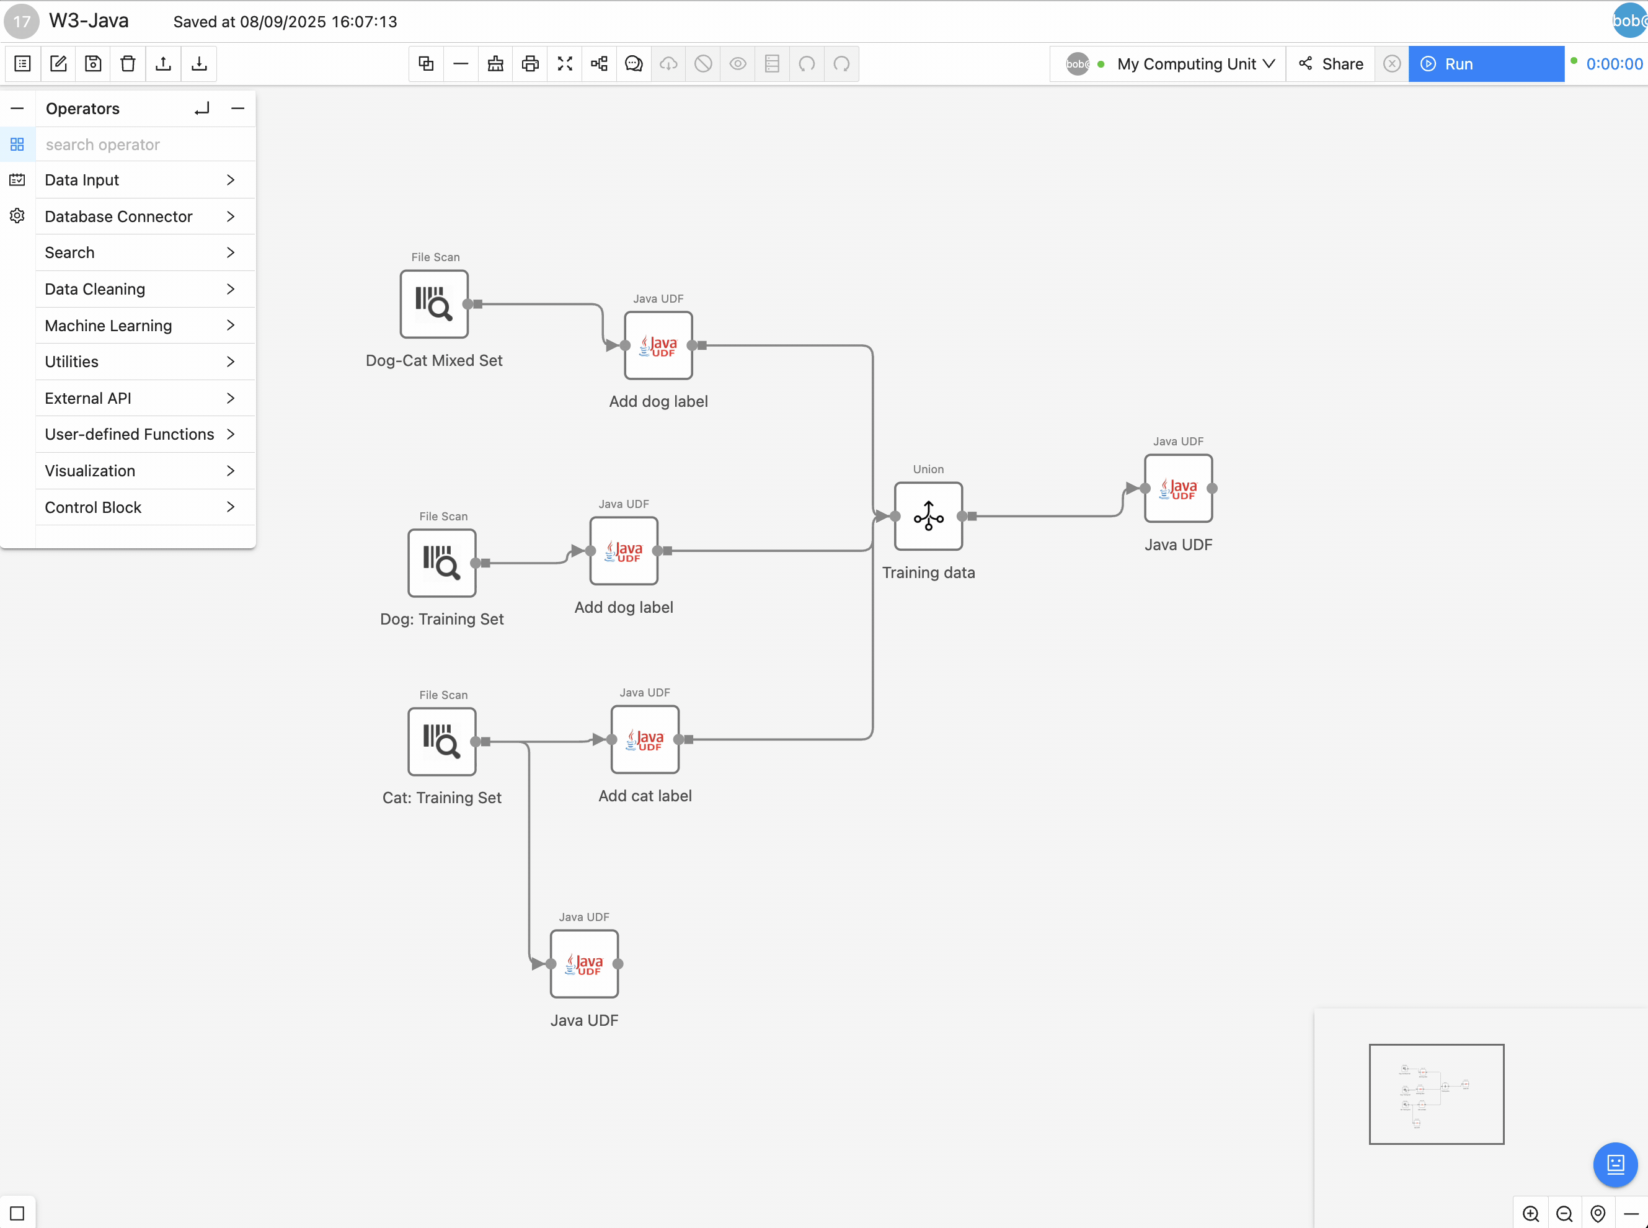Toggle the minimap minus button
Image resolution: width=1648 pixels, height=1228 pixels.
point(1631,1213)
